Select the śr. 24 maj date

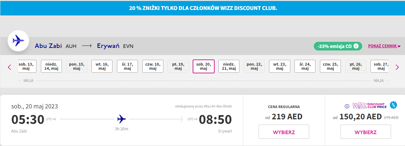[x=305, y=66]
